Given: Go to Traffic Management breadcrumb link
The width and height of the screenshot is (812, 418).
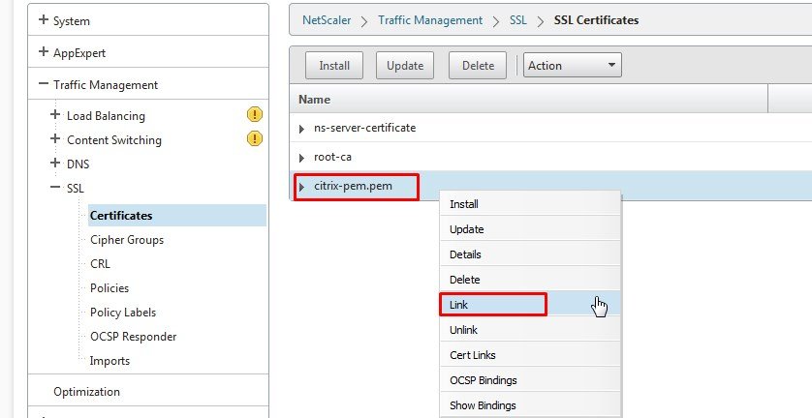Looking at the screenshot, I should 430,20.
